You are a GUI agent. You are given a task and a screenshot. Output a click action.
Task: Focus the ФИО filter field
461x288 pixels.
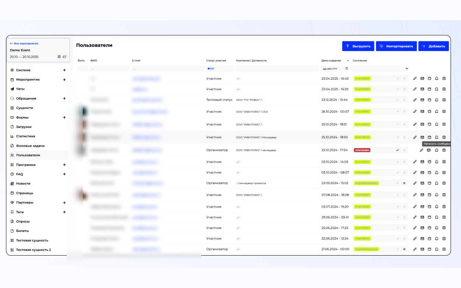coord(109,69)
